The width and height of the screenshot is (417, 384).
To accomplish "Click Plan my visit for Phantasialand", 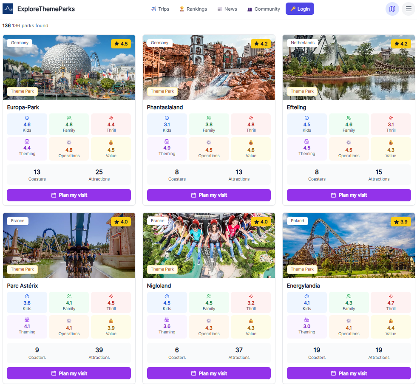I will pyautogui.click(x=209, y=195).
